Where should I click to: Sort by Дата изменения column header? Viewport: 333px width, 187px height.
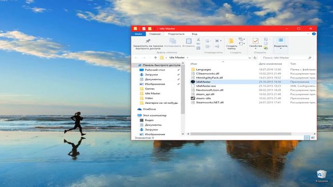click(x=271, y=64)
